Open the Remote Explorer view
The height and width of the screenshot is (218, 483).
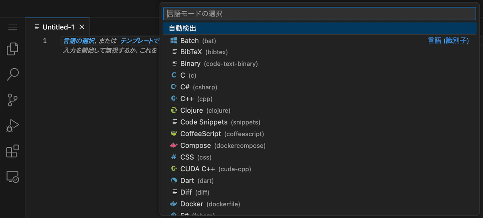click(x=12, y=177)
